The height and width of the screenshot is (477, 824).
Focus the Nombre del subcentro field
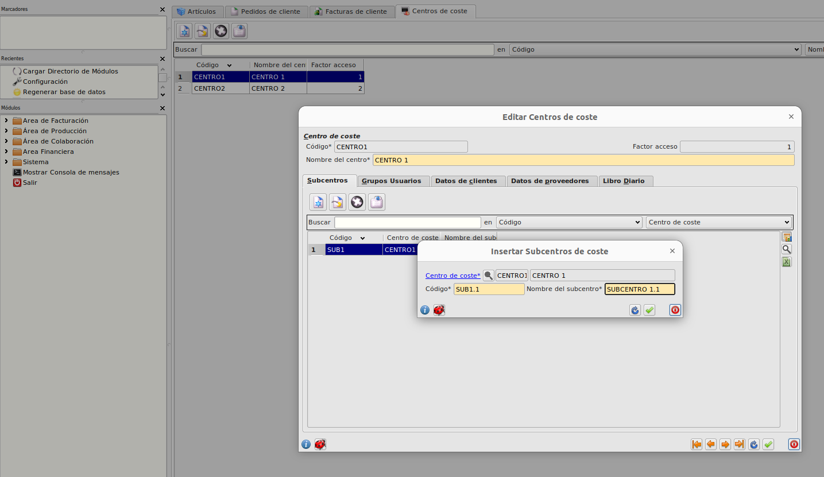point(640,289)
